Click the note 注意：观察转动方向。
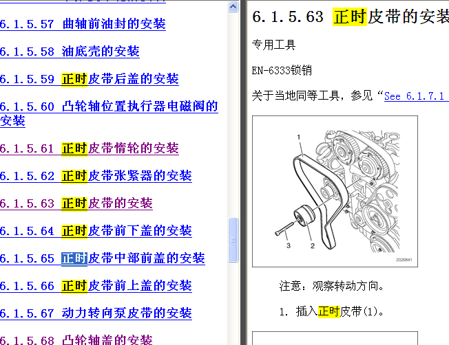This screenshot has height=345, width=449. [332, 286]
